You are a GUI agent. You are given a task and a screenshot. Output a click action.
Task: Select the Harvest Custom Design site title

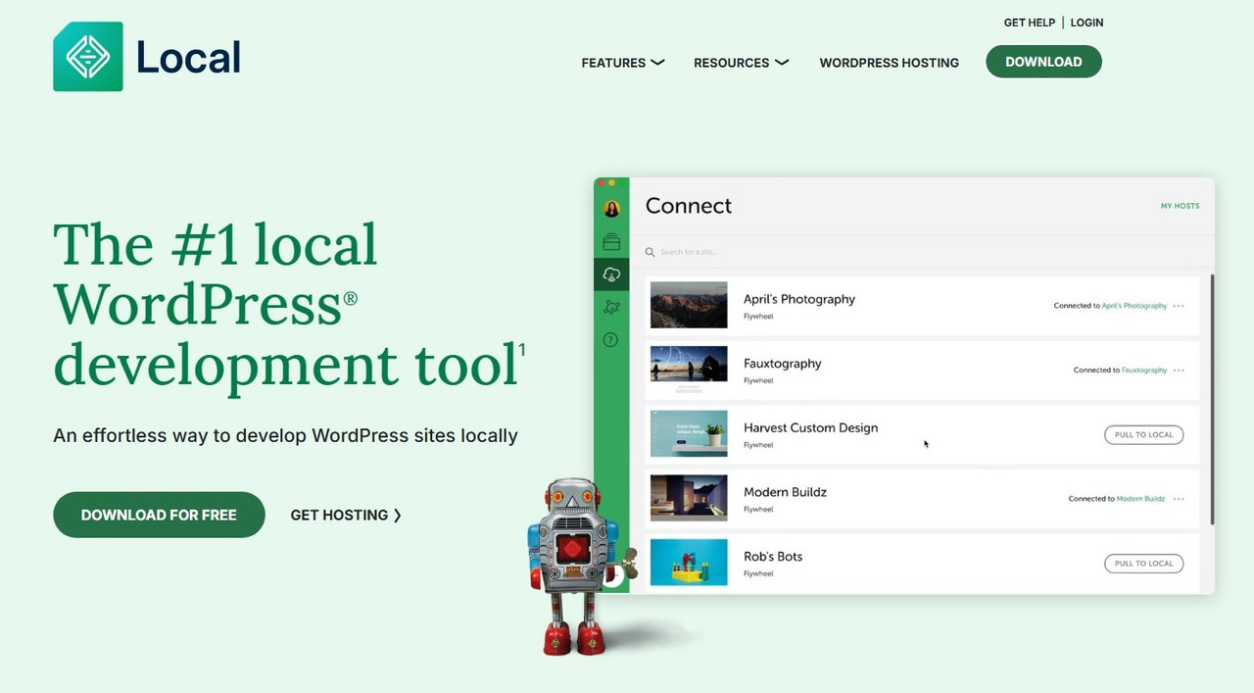811,428
